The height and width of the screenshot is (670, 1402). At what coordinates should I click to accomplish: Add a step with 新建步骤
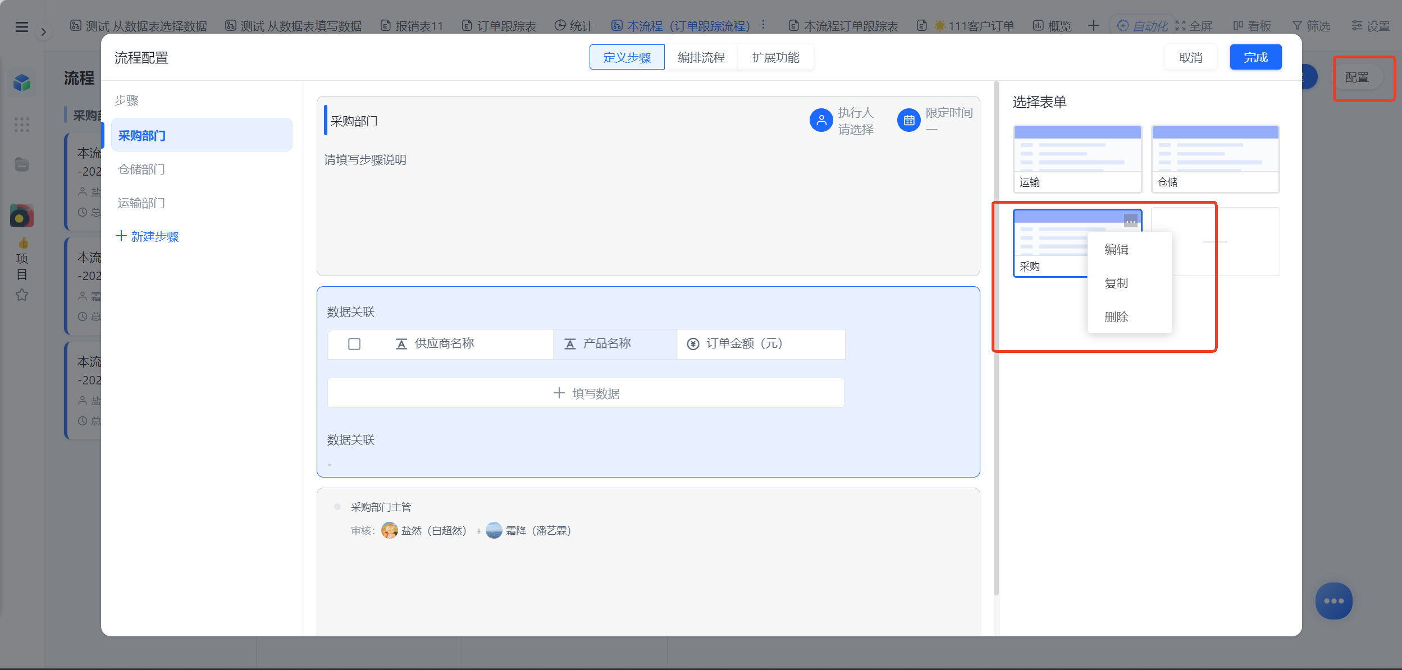(147, 236)
